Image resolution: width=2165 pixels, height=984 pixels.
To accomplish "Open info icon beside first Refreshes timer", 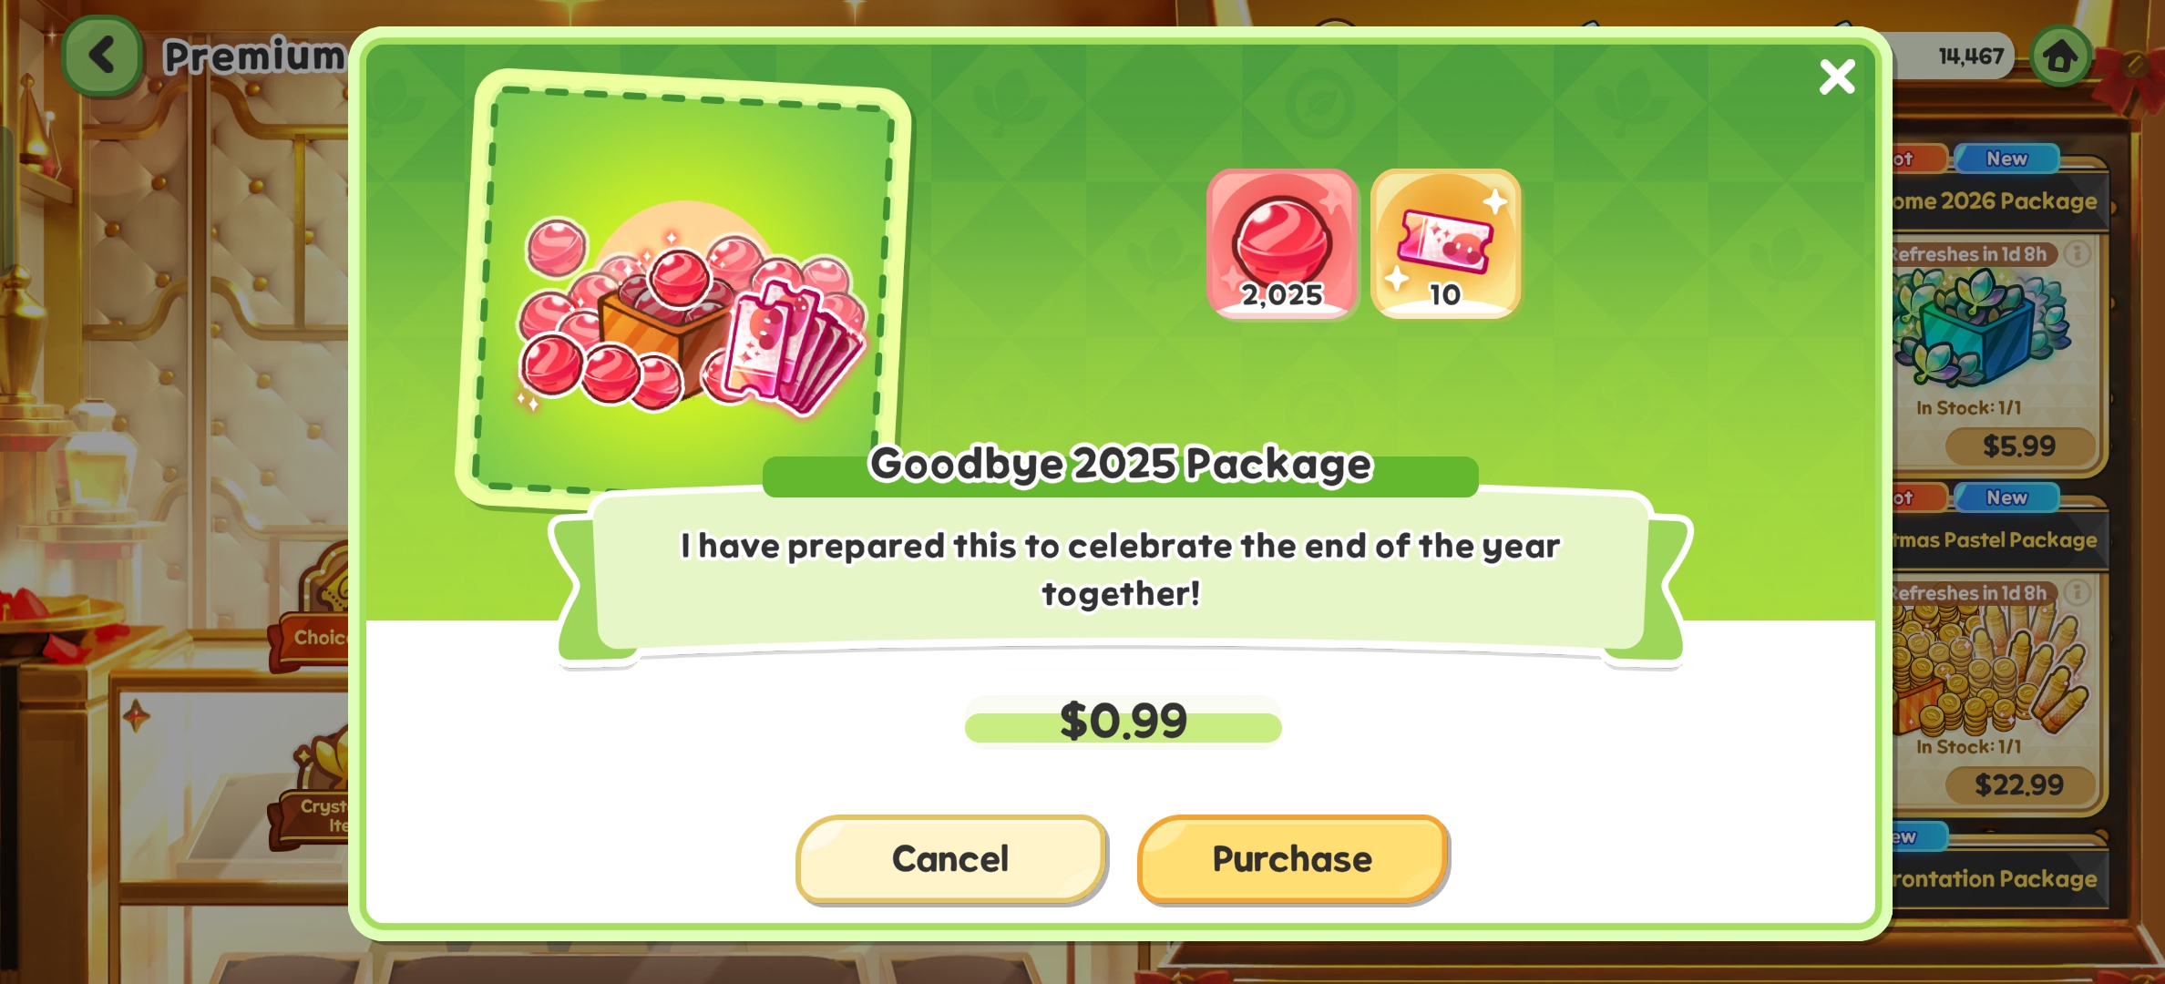I will (x=2078, y=253).
